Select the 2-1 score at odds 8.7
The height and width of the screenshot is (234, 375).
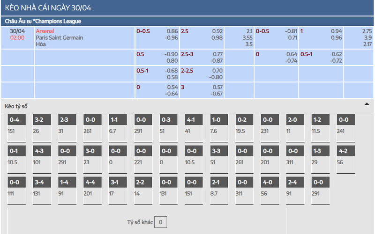[219, 191]
